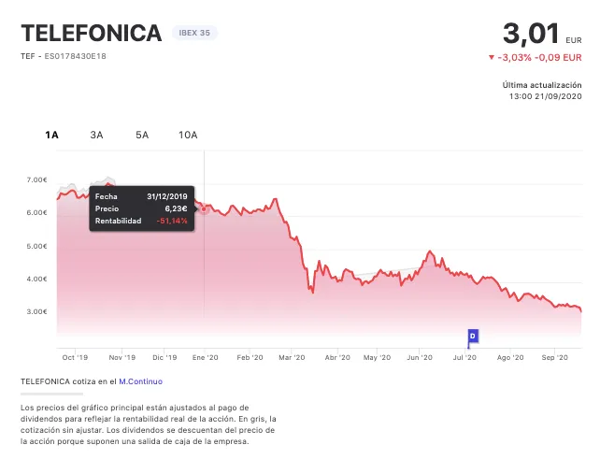Screen dimensions: 600x459
Task: Click the Mar '20 label on time axis
Action: (x=293, y=357)
